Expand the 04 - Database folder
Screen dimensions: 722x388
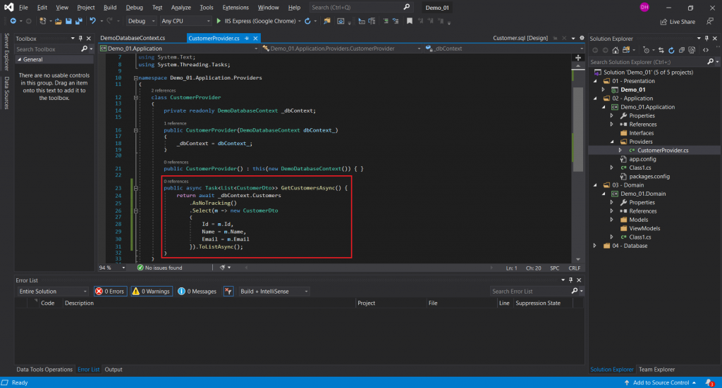click(x=596, y=246)
